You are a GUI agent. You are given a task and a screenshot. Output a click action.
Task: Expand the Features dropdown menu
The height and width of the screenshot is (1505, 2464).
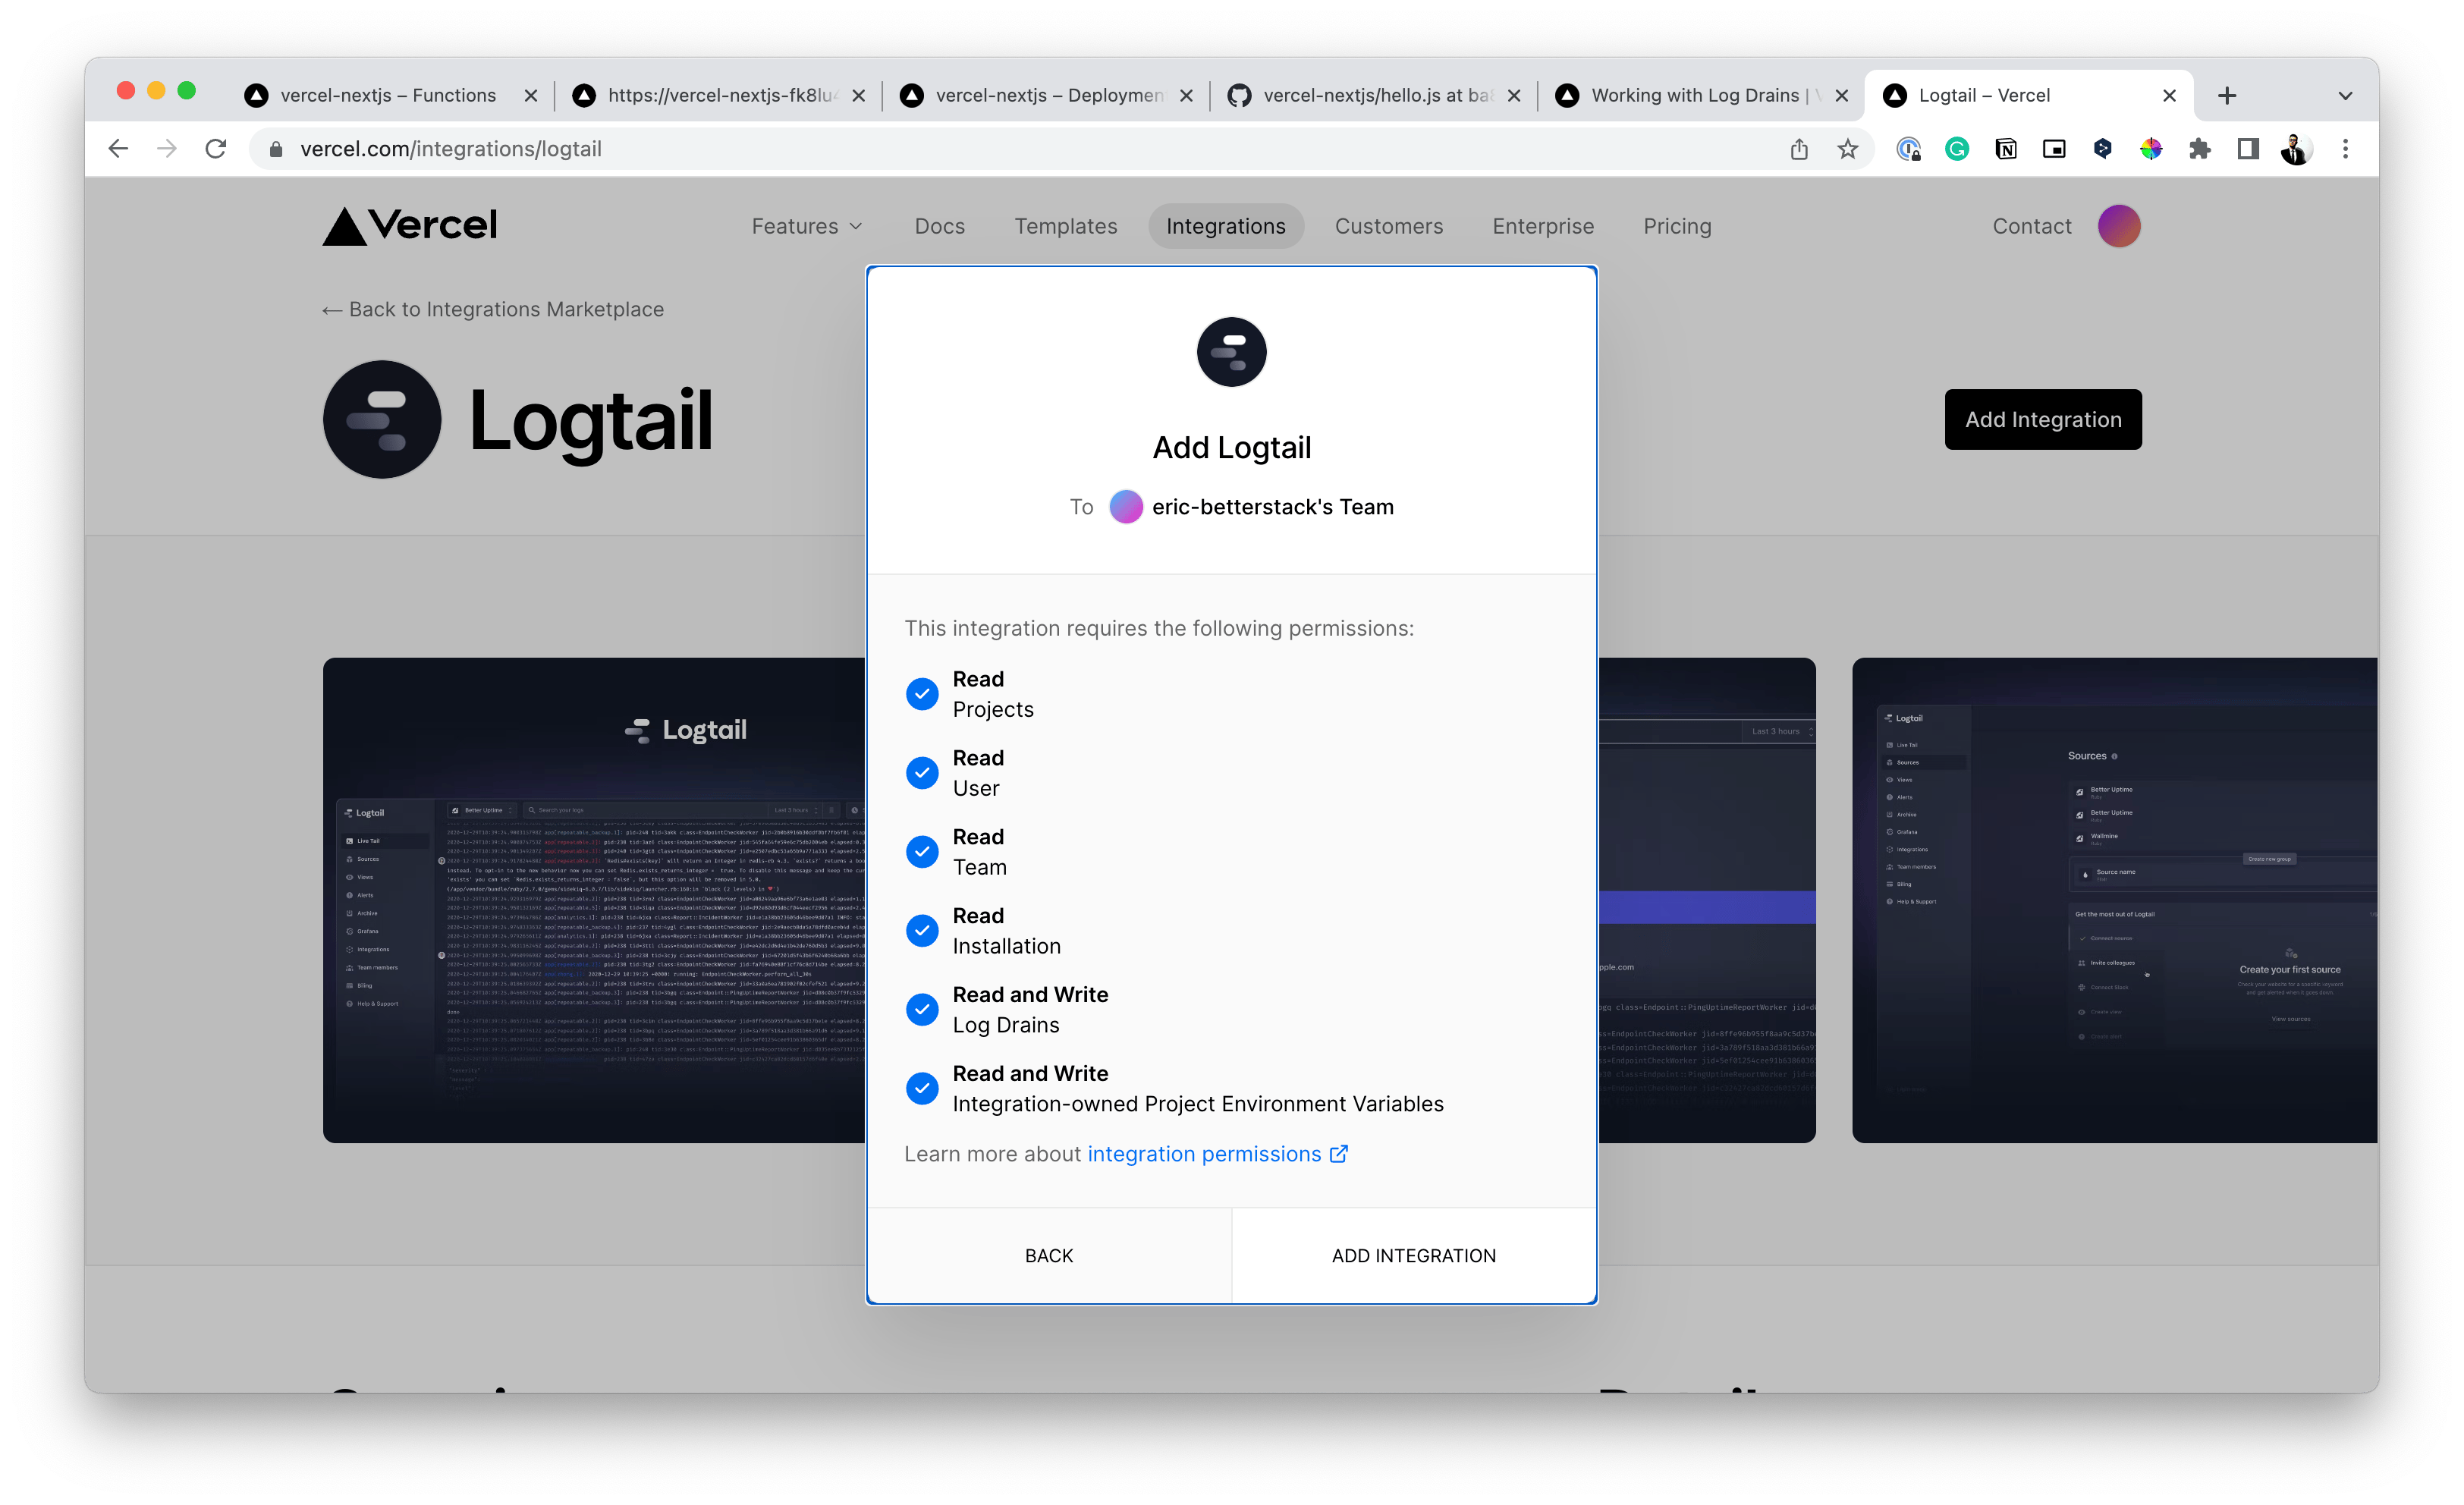(807, 226)
